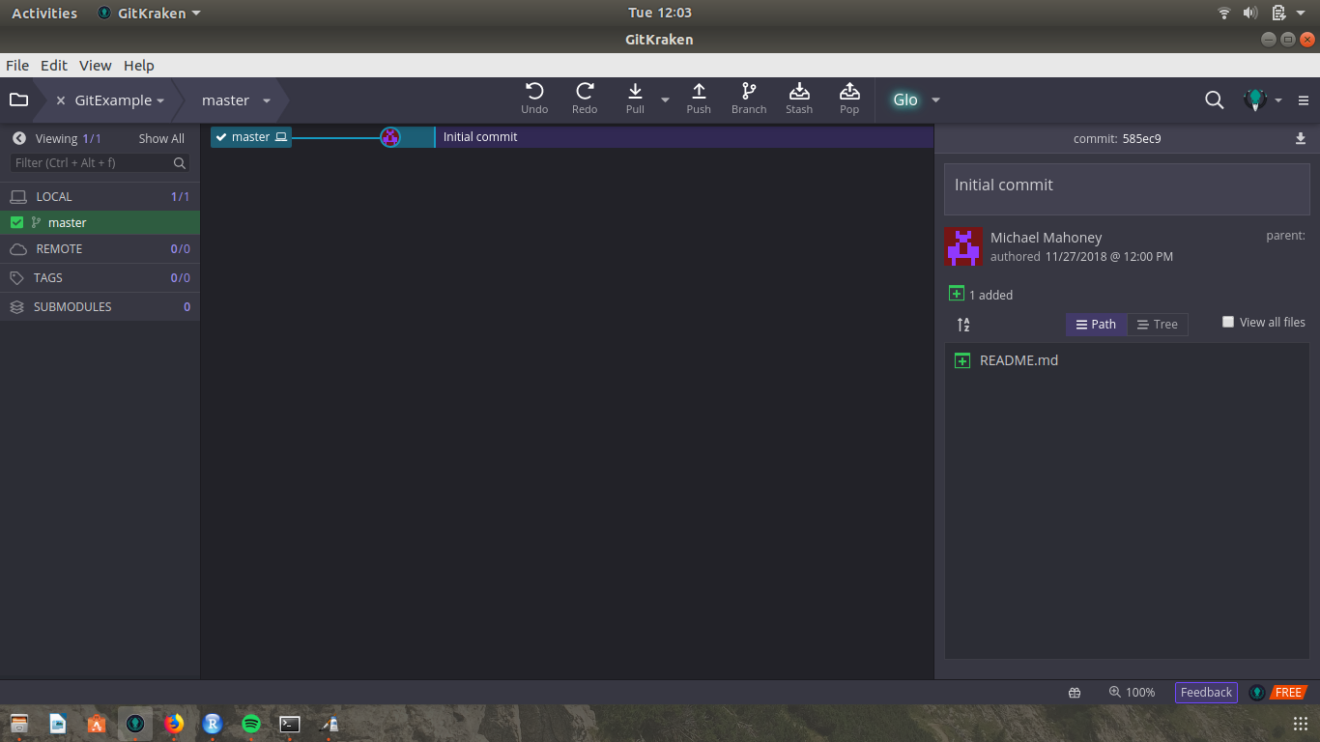
Task: Expand the master branch dropdown
Action: tap(267, 100)
